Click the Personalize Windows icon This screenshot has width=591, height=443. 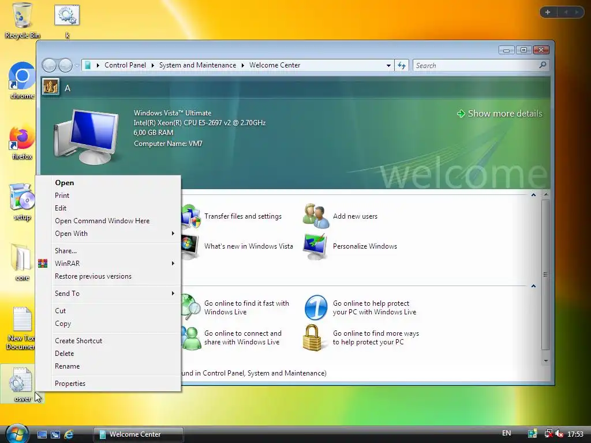(x=315, y=246)
